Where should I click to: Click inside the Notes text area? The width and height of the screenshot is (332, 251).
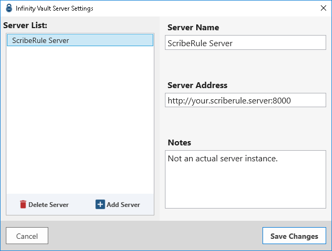pos(245,186)
